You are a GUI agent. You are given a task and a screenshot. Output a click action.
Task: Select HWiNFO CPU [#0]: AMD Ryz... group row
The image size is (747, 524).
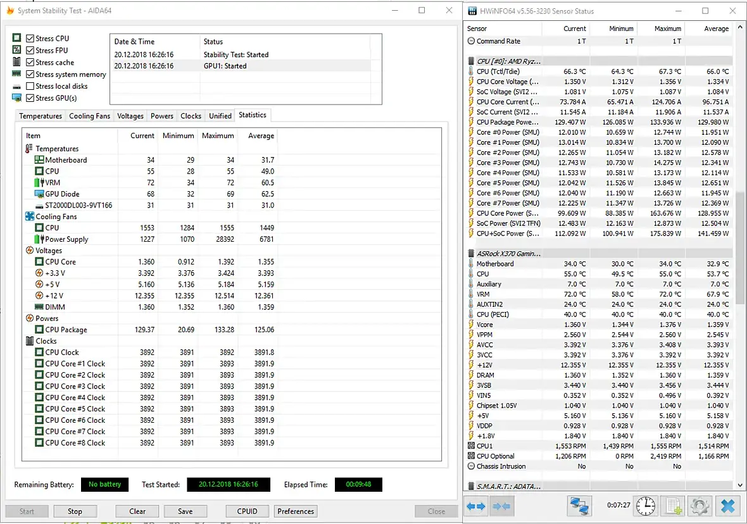click(x=599, y=61)
